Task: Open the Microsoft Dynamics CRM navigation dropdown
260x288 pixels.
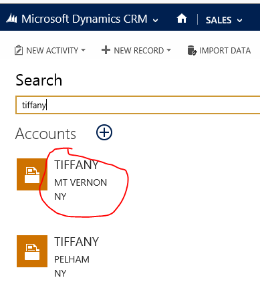Action: coord(155,20)
